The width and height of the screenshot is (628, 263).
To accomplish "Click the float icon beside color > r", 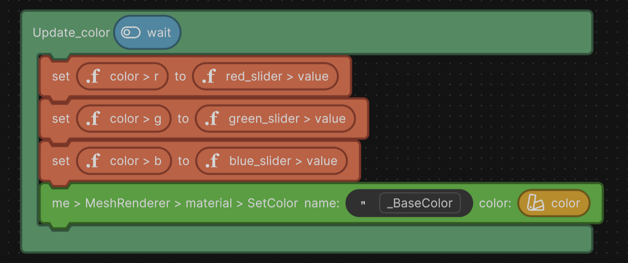I will pos(93,76).
